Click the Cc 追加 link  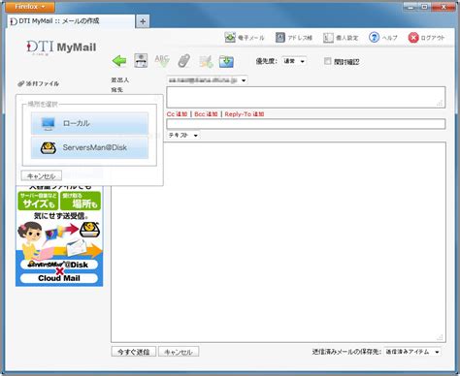coord(177,114)
